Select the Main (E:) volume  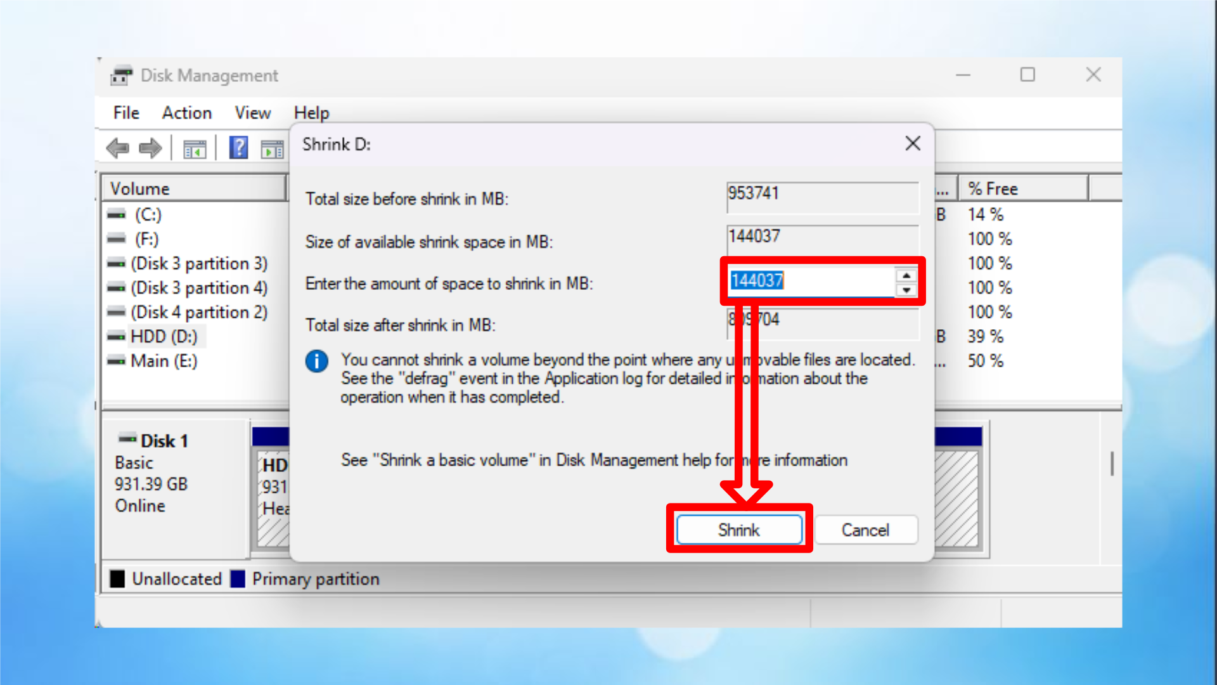164,361
